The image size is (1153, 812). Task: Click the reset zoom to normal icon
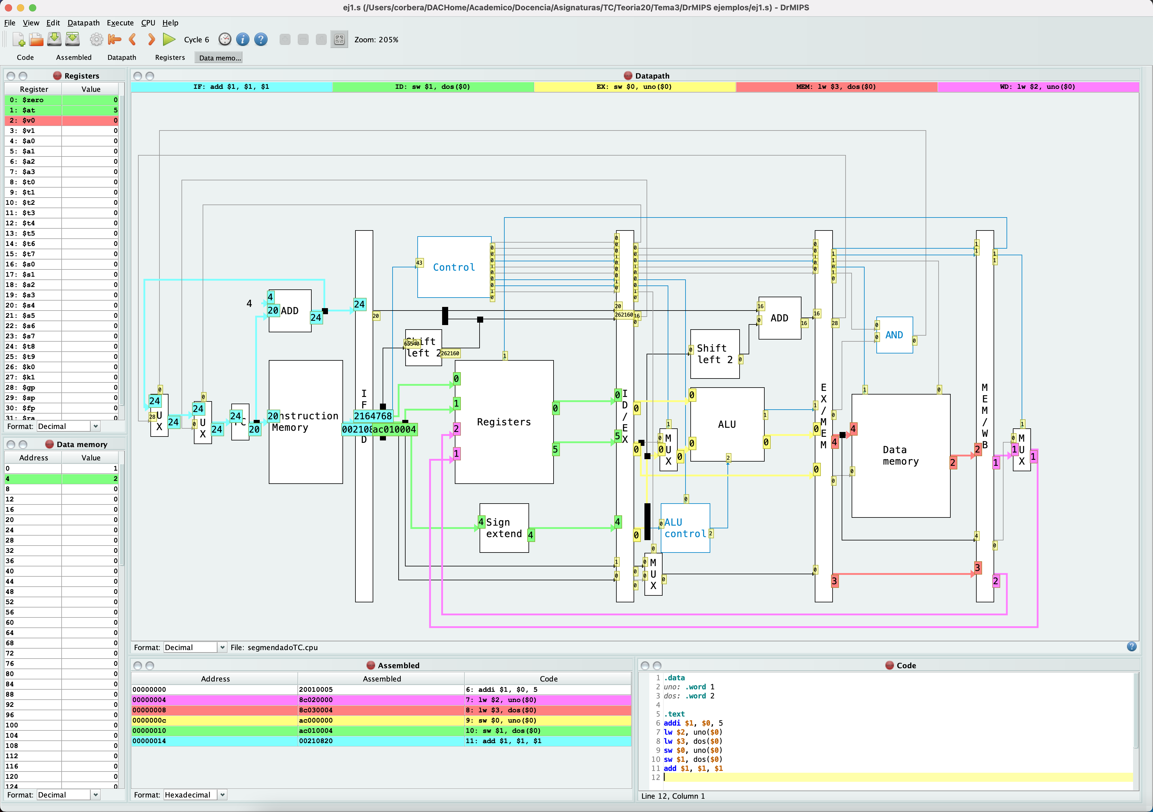[321, 39]
